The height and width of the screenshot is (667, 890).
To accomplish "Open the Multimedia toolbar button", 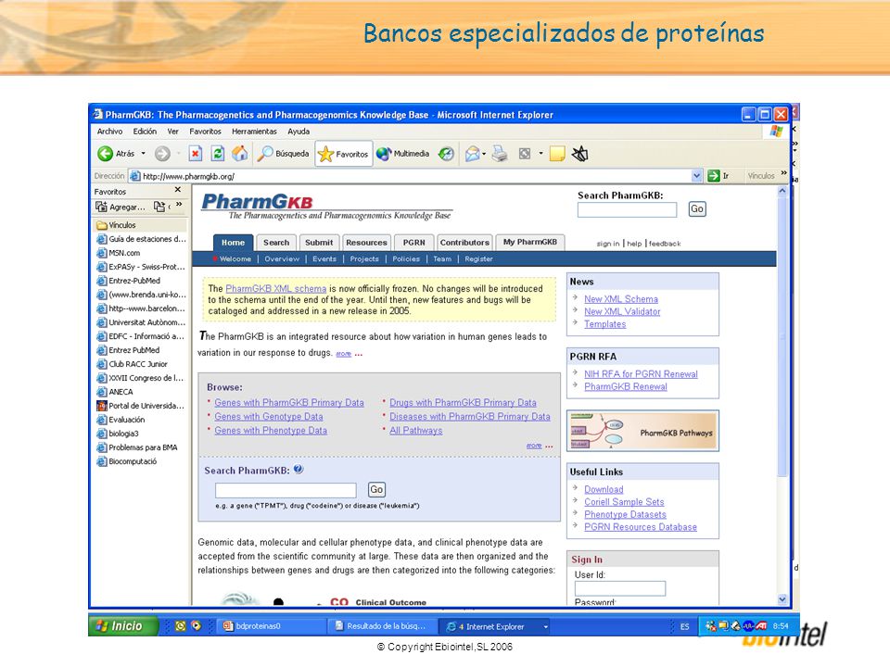I will (x=403, y=154).
